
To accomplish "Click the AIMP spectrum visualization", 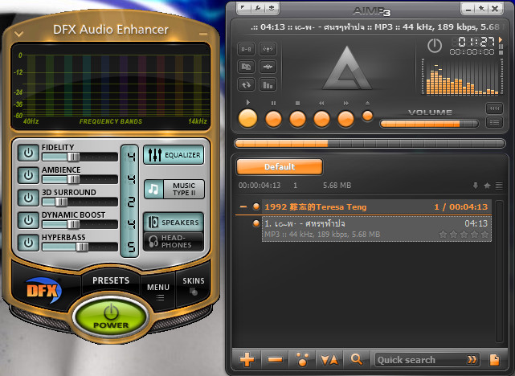I will point(462,77).
